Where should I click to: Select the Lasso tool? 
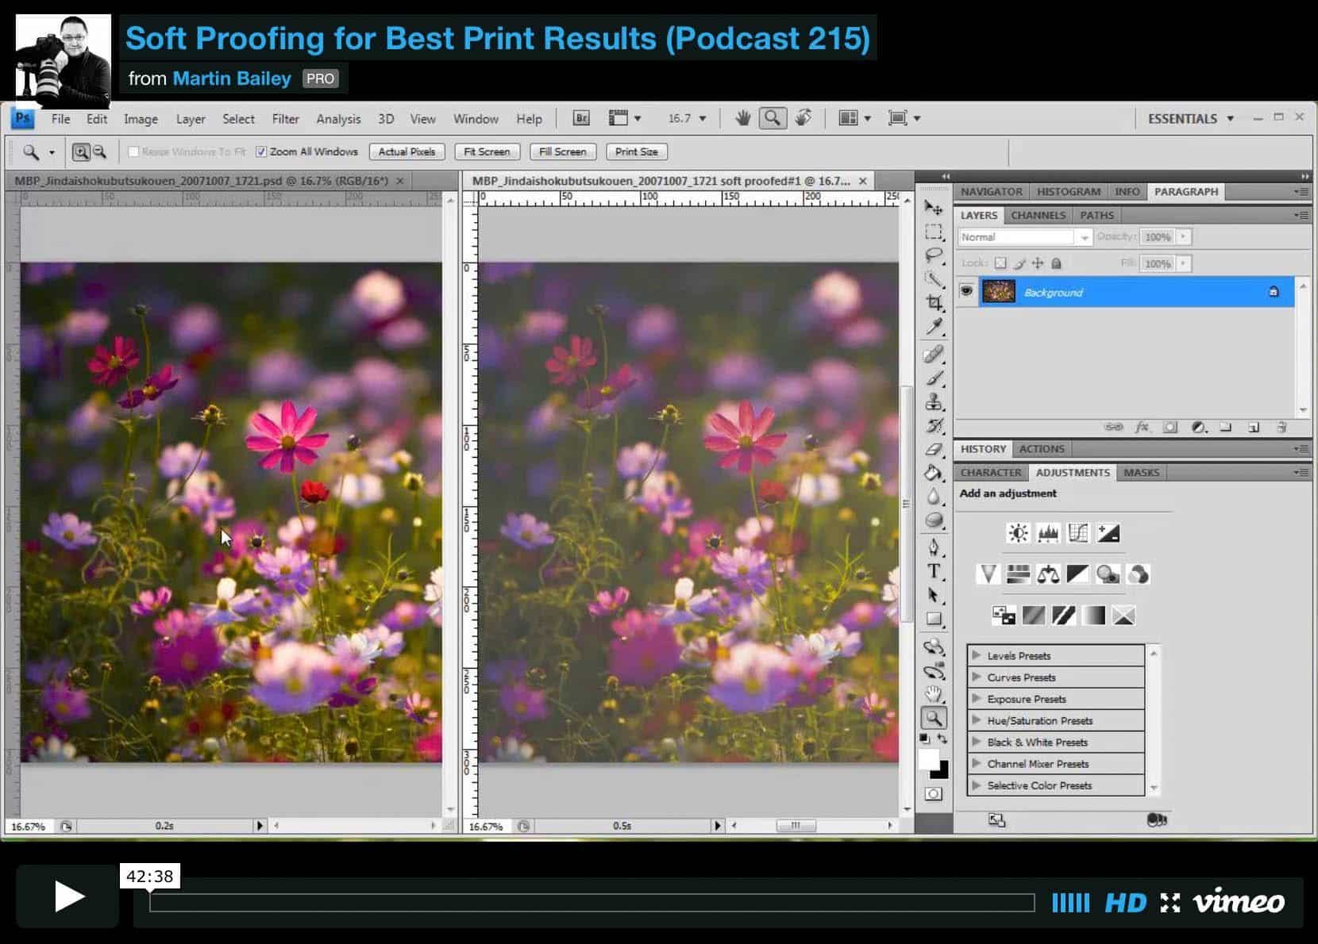coord(935,255)
